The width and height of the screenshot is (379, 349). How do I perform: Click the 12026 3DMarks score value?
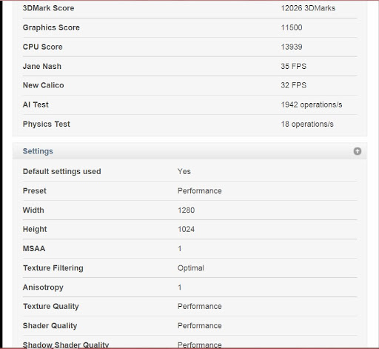point(308,8)
